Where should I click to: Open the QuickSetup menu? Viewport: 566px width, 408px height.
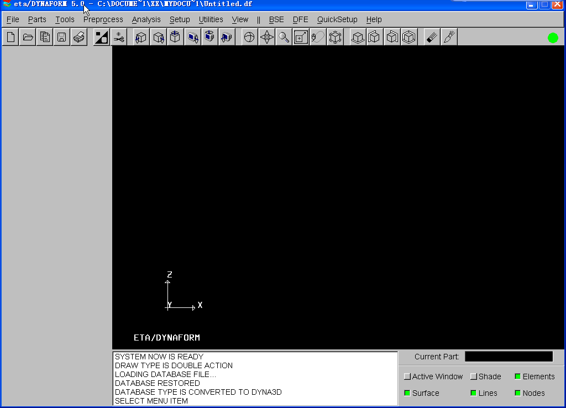(x=337, y=19)
